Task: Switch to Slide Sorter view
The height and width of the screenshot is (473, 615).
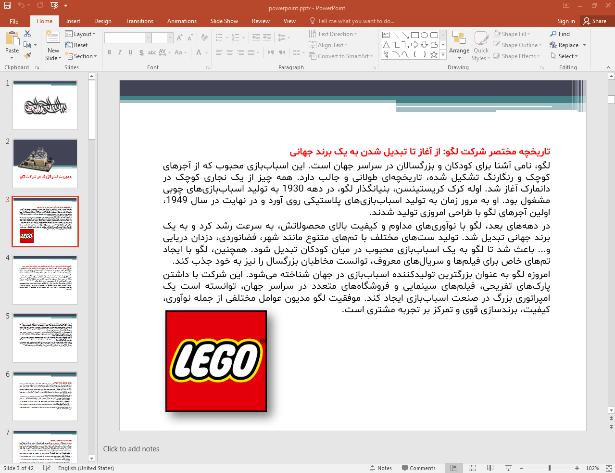Action: click(472, 468)
